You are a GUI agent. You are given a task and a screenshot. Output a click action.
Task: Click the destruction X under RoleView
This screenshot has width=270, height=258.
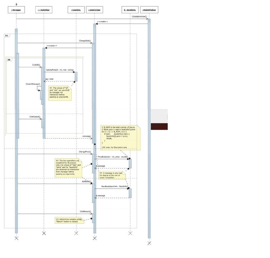pyautogui.click(x=44, y=233)
